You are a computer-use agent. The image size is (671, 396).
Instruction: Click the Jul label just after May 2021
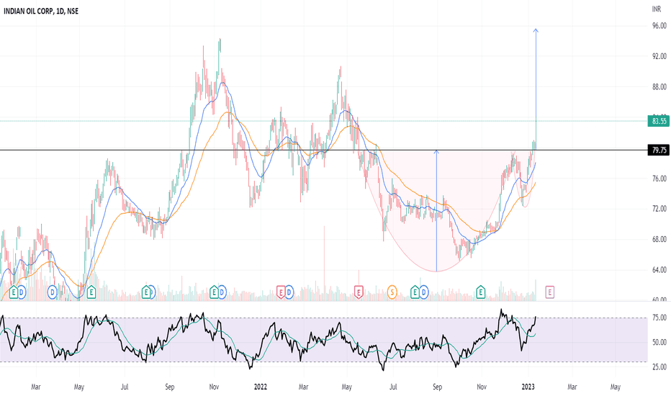coord(125,387)
